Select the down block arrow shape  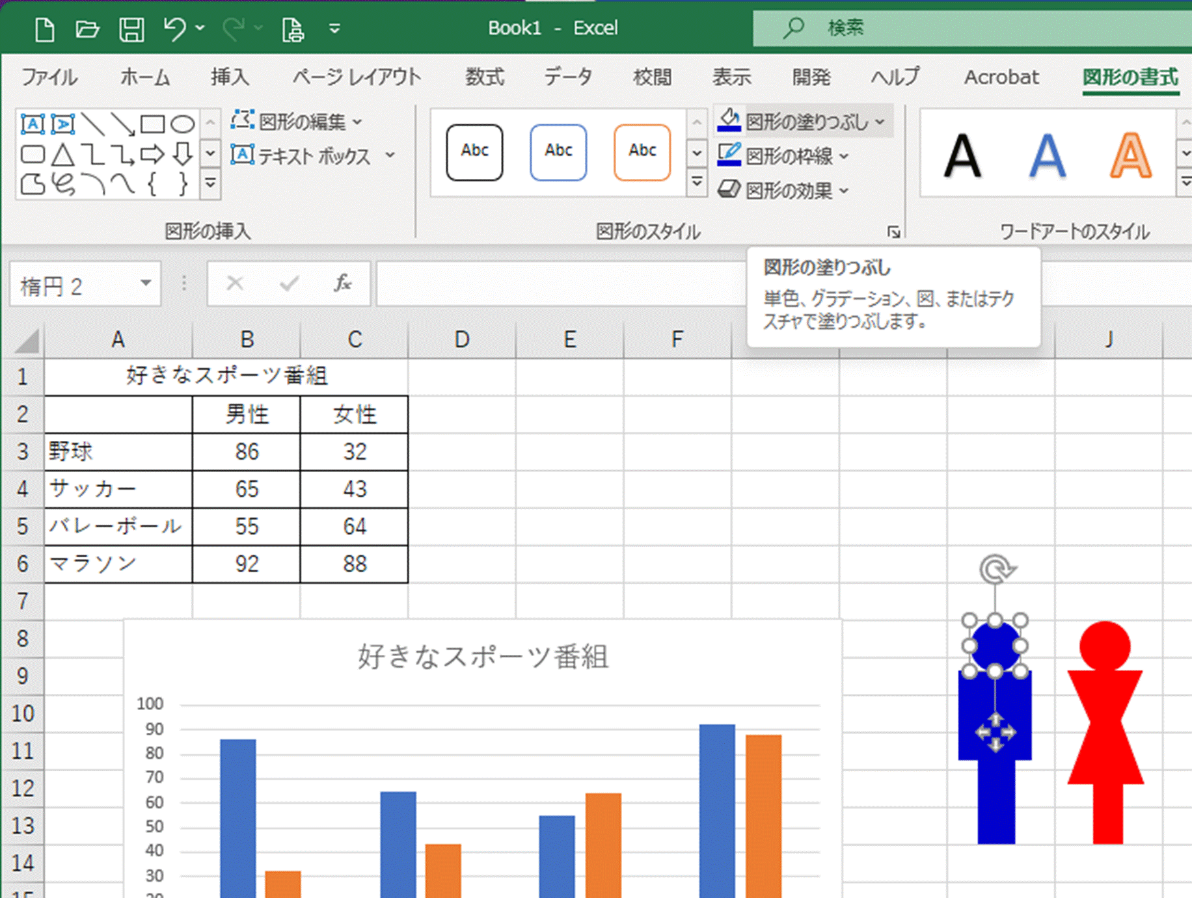[183, 154]
